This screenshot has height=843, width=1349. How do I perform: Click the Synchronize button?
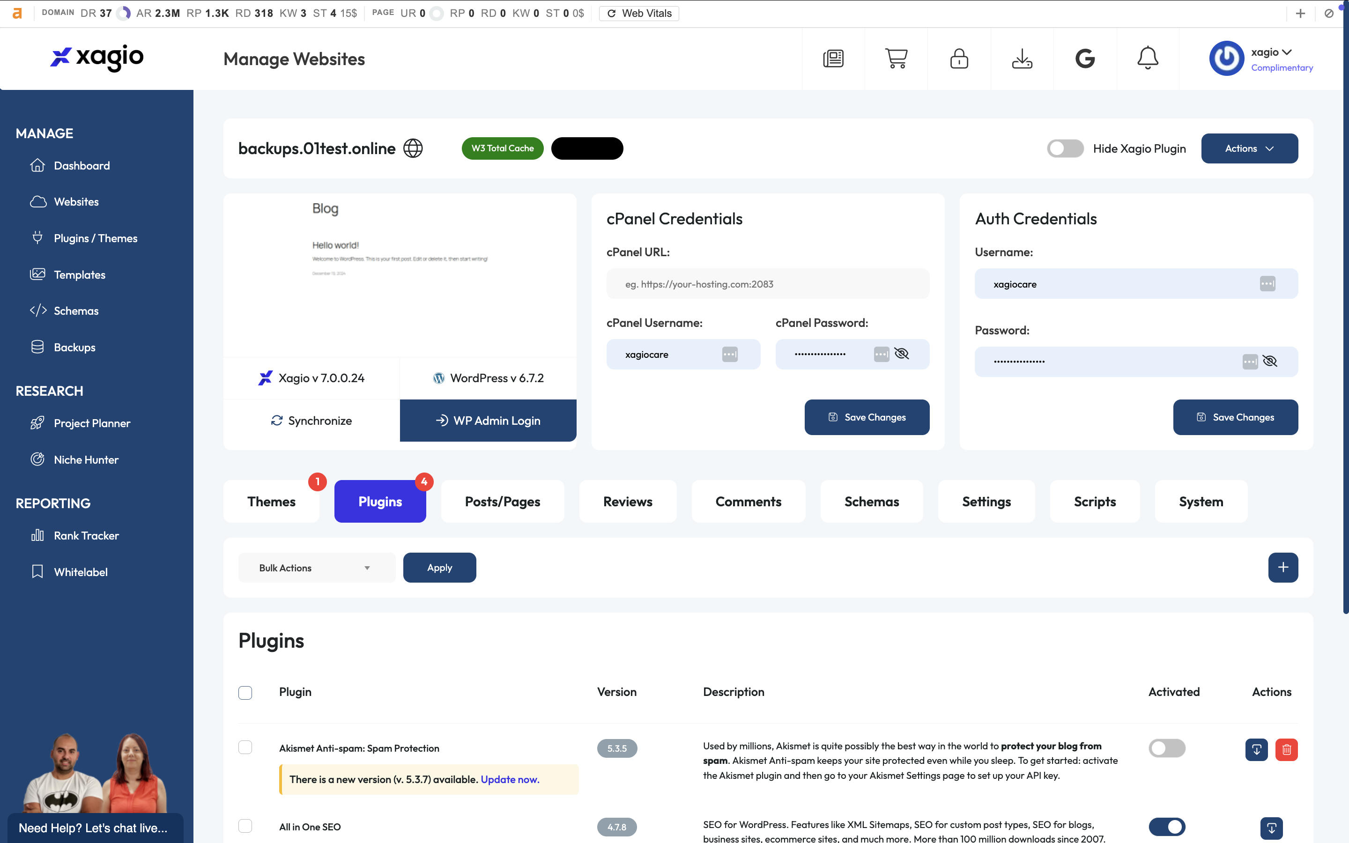(x=311, y=421)
